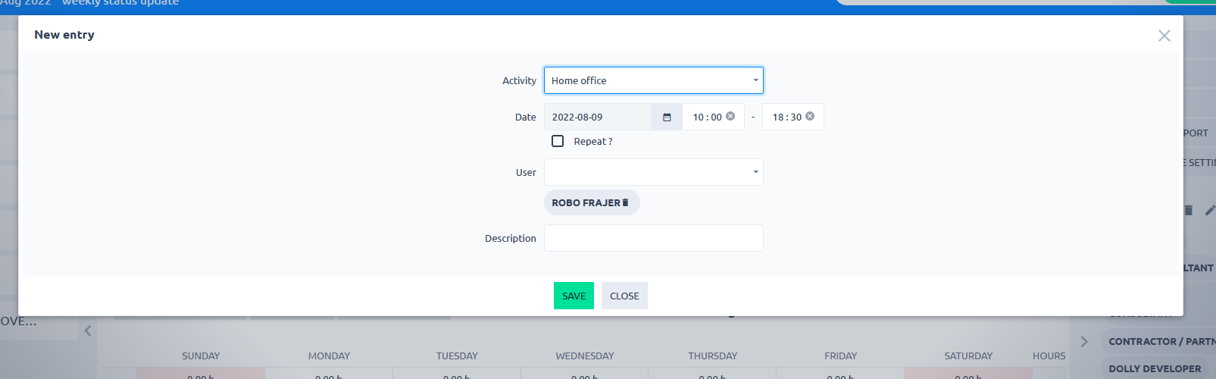Click the Description text field
1216x379 pixels.
(x=653, y=238)
